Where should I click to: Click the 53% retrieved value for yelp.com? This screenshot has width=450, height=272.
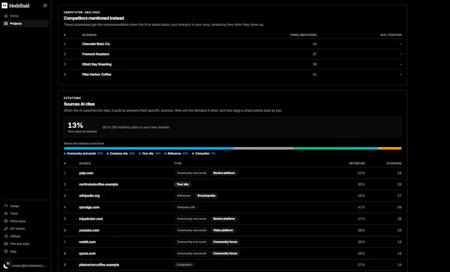[361, 173]
